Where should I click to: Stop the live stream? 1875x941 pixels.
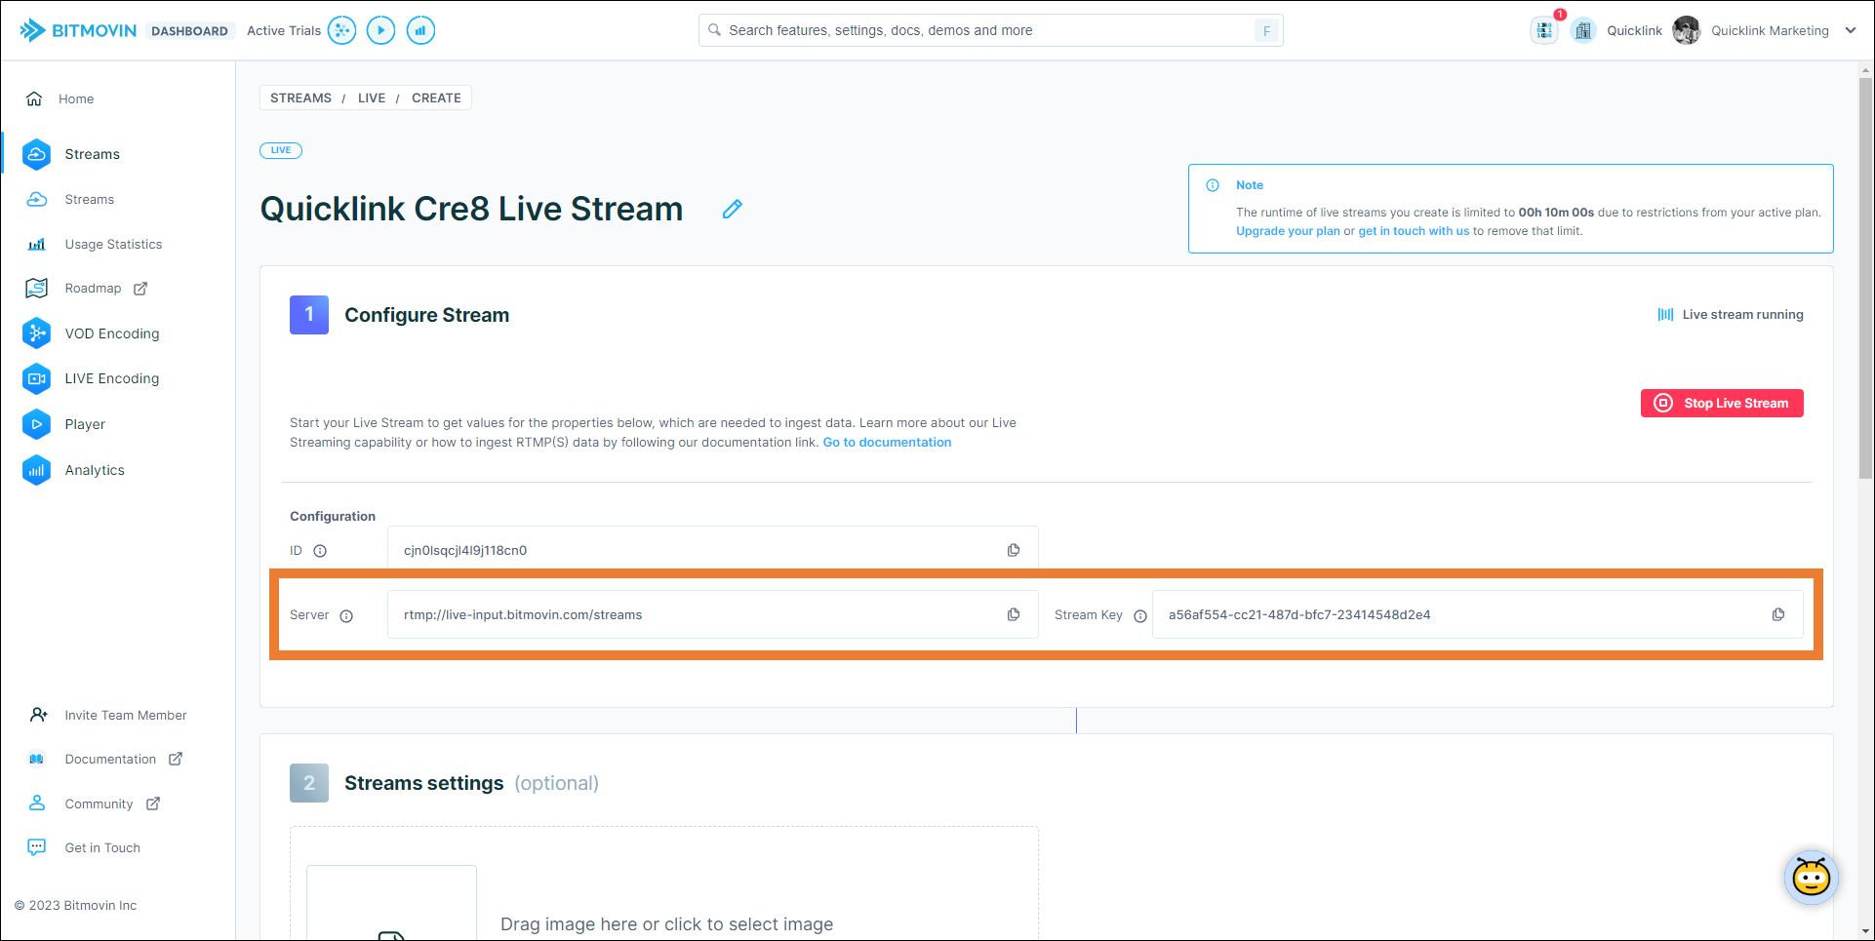pyautogui.click(x=1722, y=403)
